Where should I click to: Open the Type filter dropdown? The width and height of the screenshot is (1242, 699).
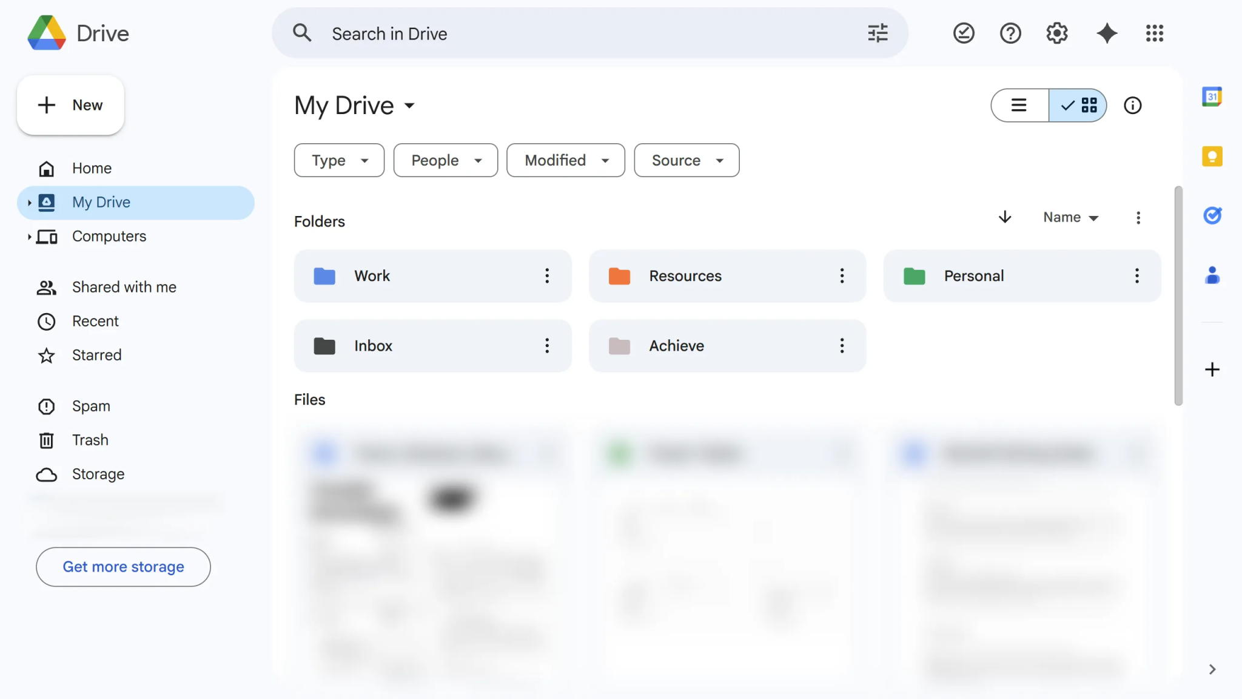338,160
